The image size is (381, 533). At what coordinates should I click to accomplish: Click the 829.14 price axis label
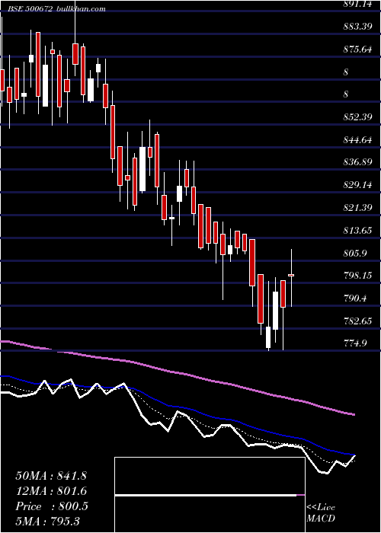[358, 185]
